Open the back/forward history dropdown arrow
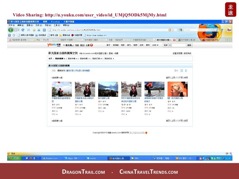 coord(19,30)
